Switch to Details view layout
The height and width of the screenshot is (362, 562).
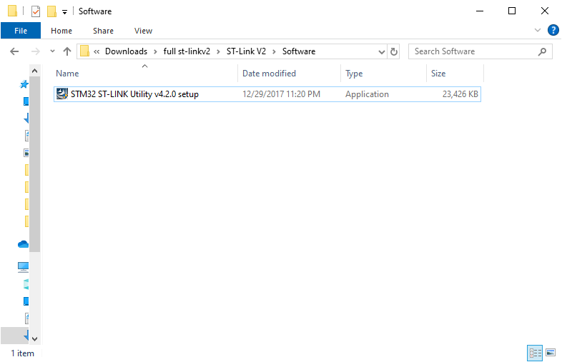(x=535, y=353)
